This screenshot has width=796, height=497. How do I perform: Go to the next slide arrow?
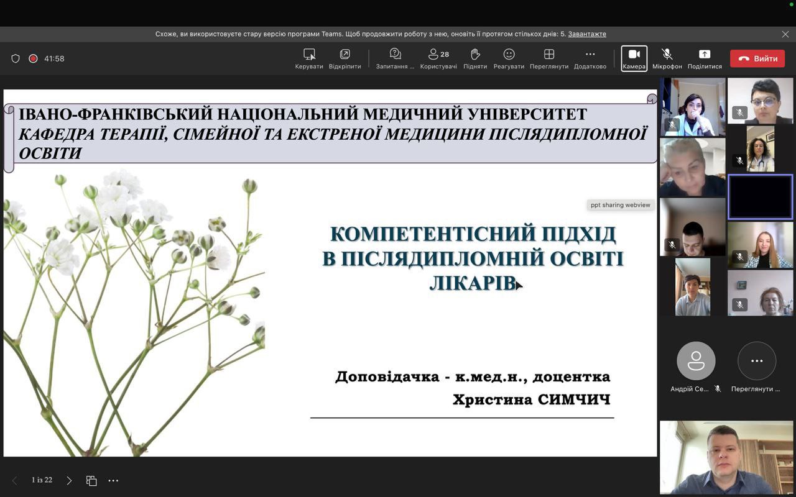(x=69, y=480)
